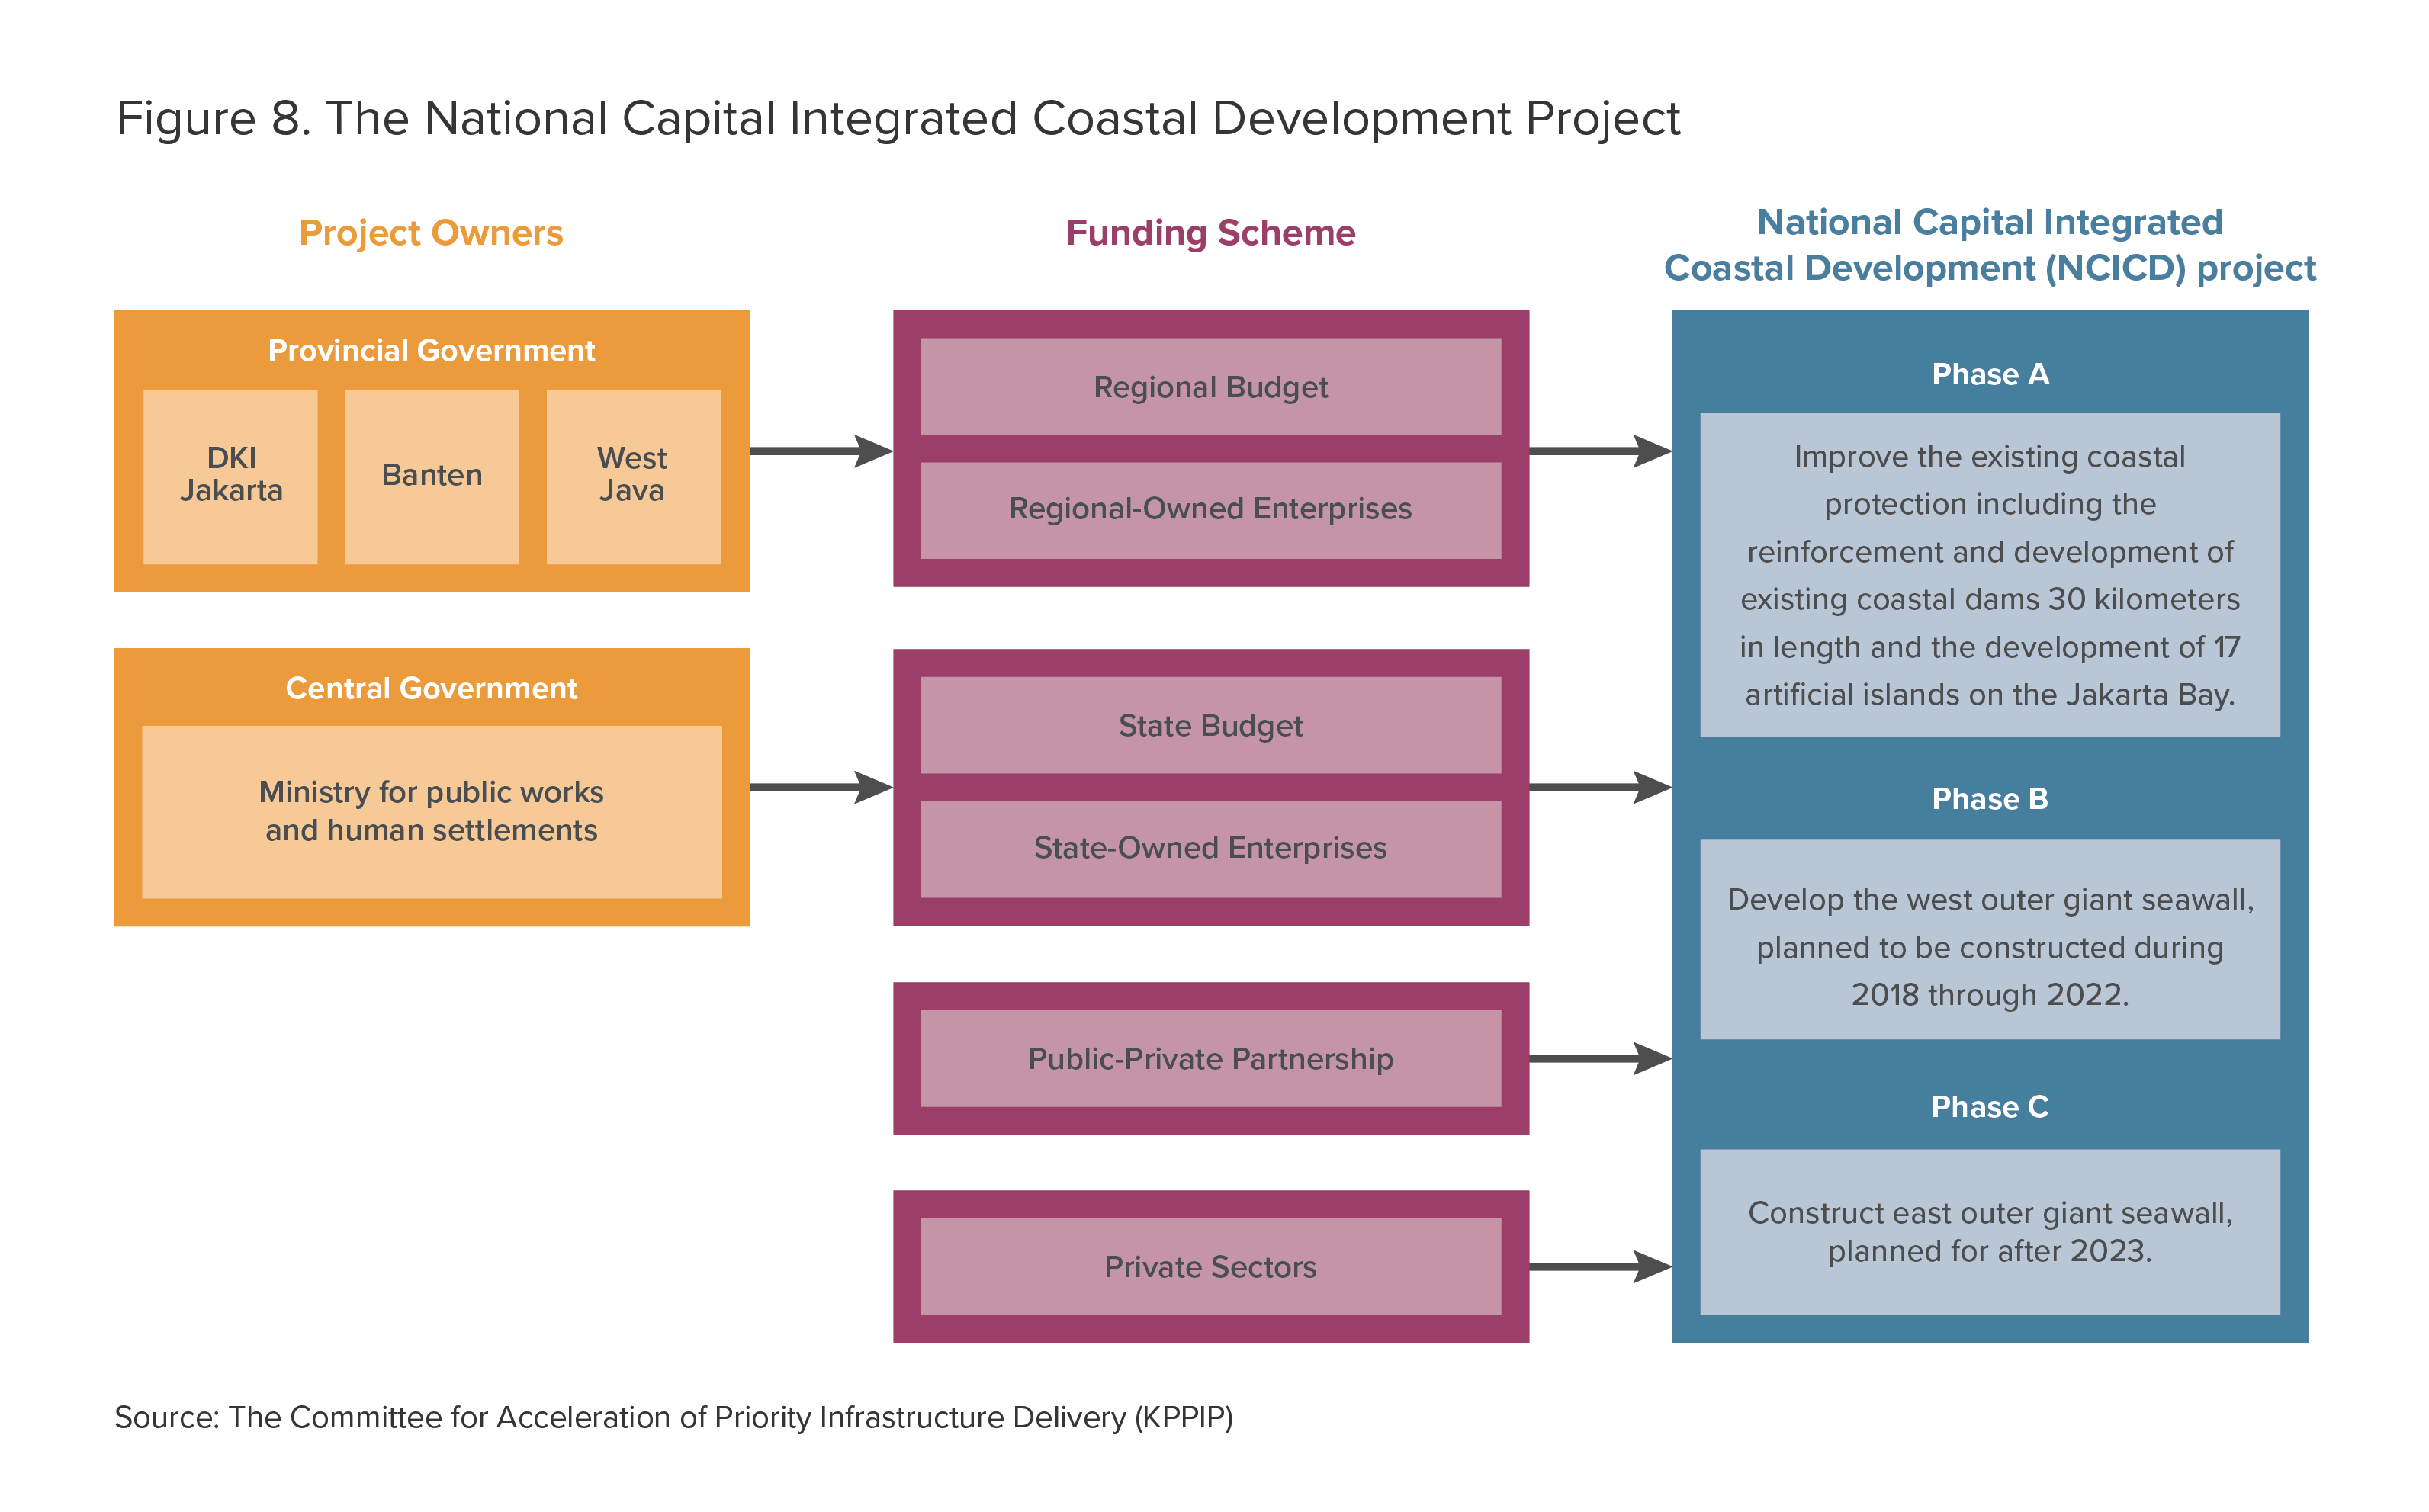Click the 'Construct east outer giant seawall' description

1990,1232
